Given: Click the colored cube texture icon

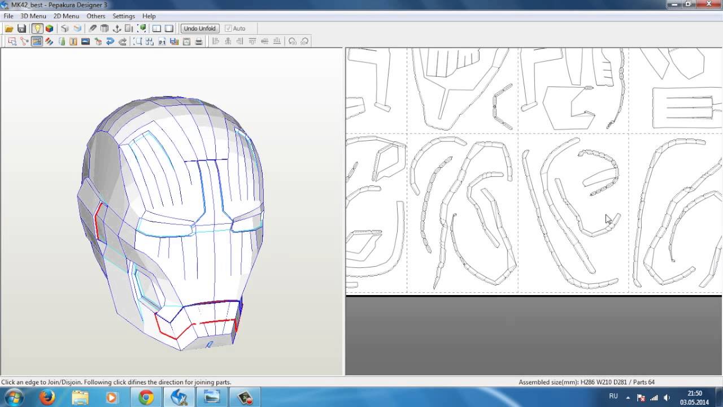Looking at the screenshot, I should pos(49,28).
